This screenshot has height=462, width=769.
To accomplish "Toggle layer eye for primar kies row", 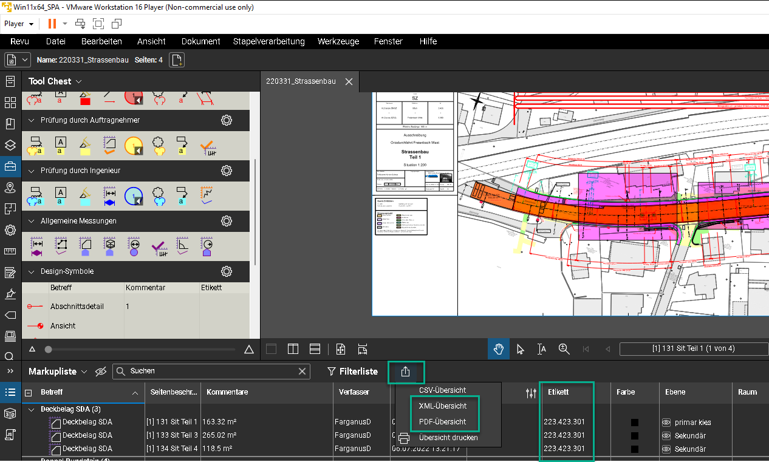I will tap(666, 423).
